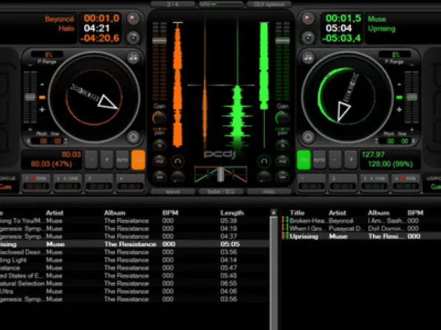The width and height of the screenshot is (441, 330).
Task: Click music note icon on right deck
Action: [x=308, y=57]
